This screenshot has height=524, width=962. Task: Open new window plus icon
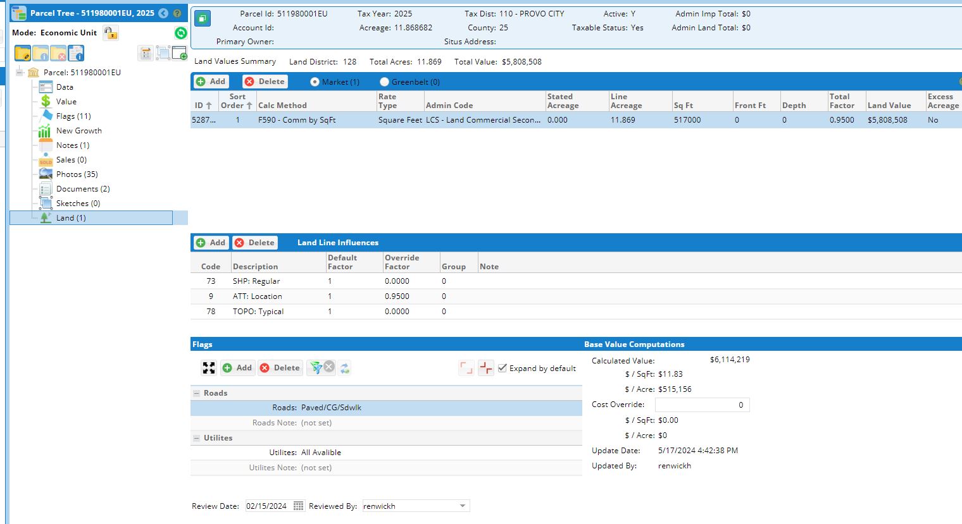tap(180, 53)
